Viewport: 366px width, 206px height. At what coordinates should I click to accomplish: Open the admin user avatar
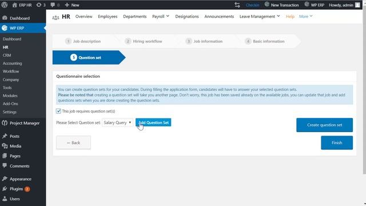pyautogui.click(x=357, y=5)
